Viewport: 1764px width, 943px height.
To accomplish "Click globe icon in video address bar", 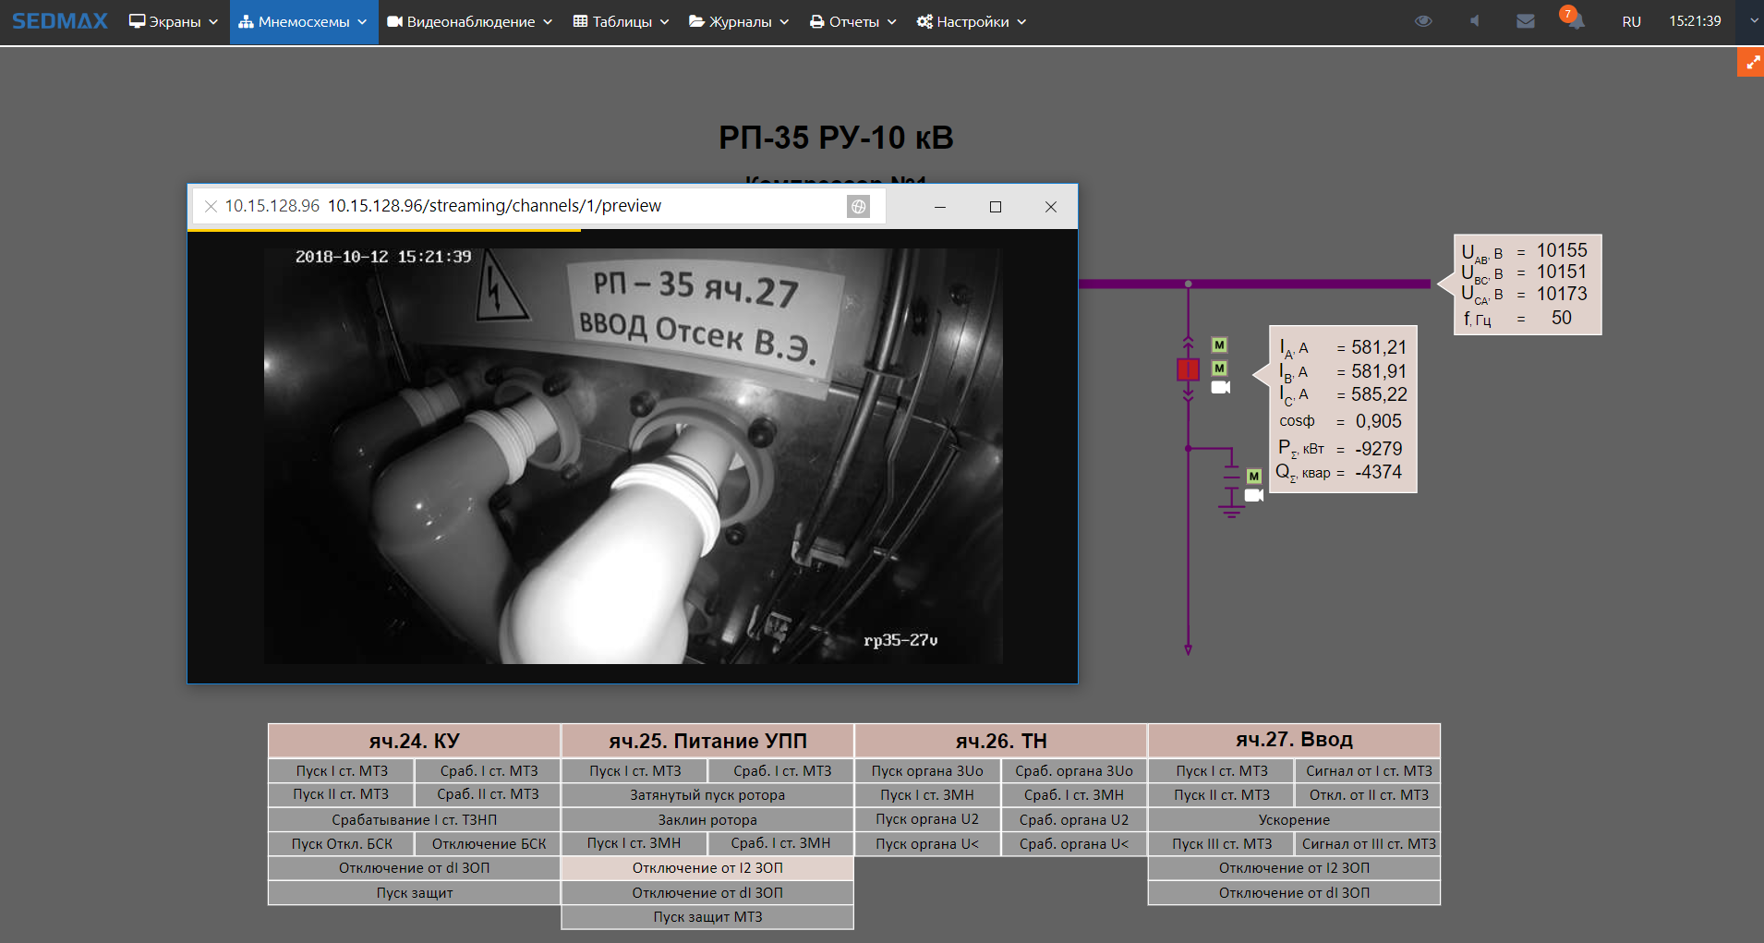I will (858, 207).
